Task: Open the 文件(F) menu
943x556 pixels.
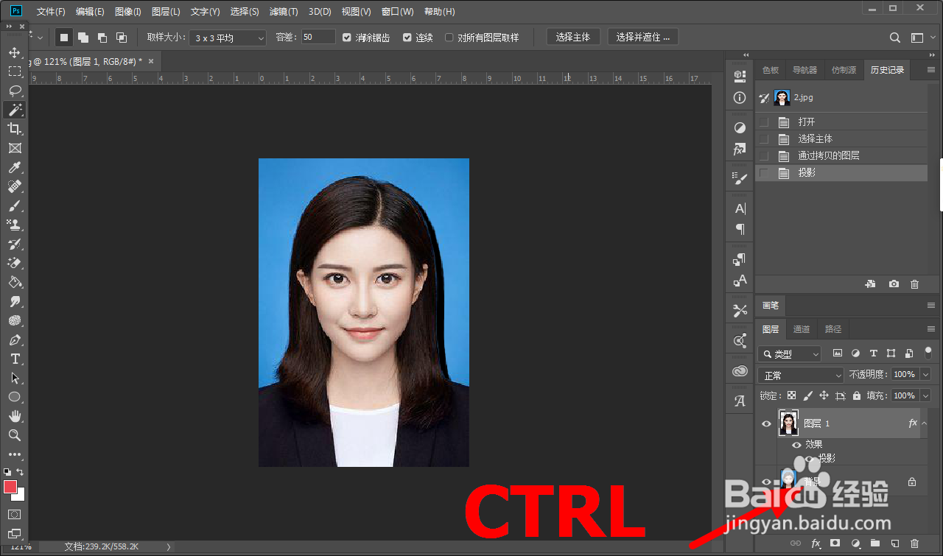Action: (x=51, y=12)
